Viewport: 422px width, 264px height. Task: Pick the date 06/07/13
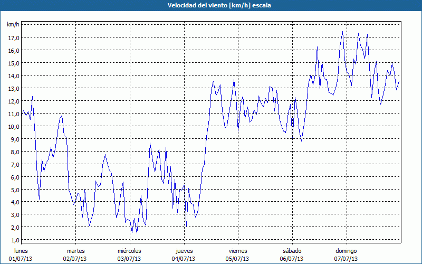pyautogui.click(x=292, y=259)
